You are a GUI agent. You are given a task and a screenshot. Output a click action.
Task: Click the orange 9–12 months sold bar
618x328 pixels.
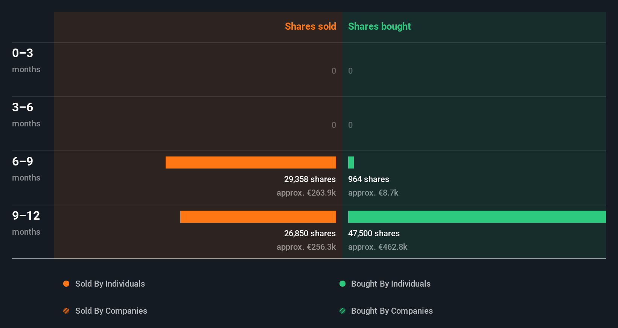[x=258, y=217]
